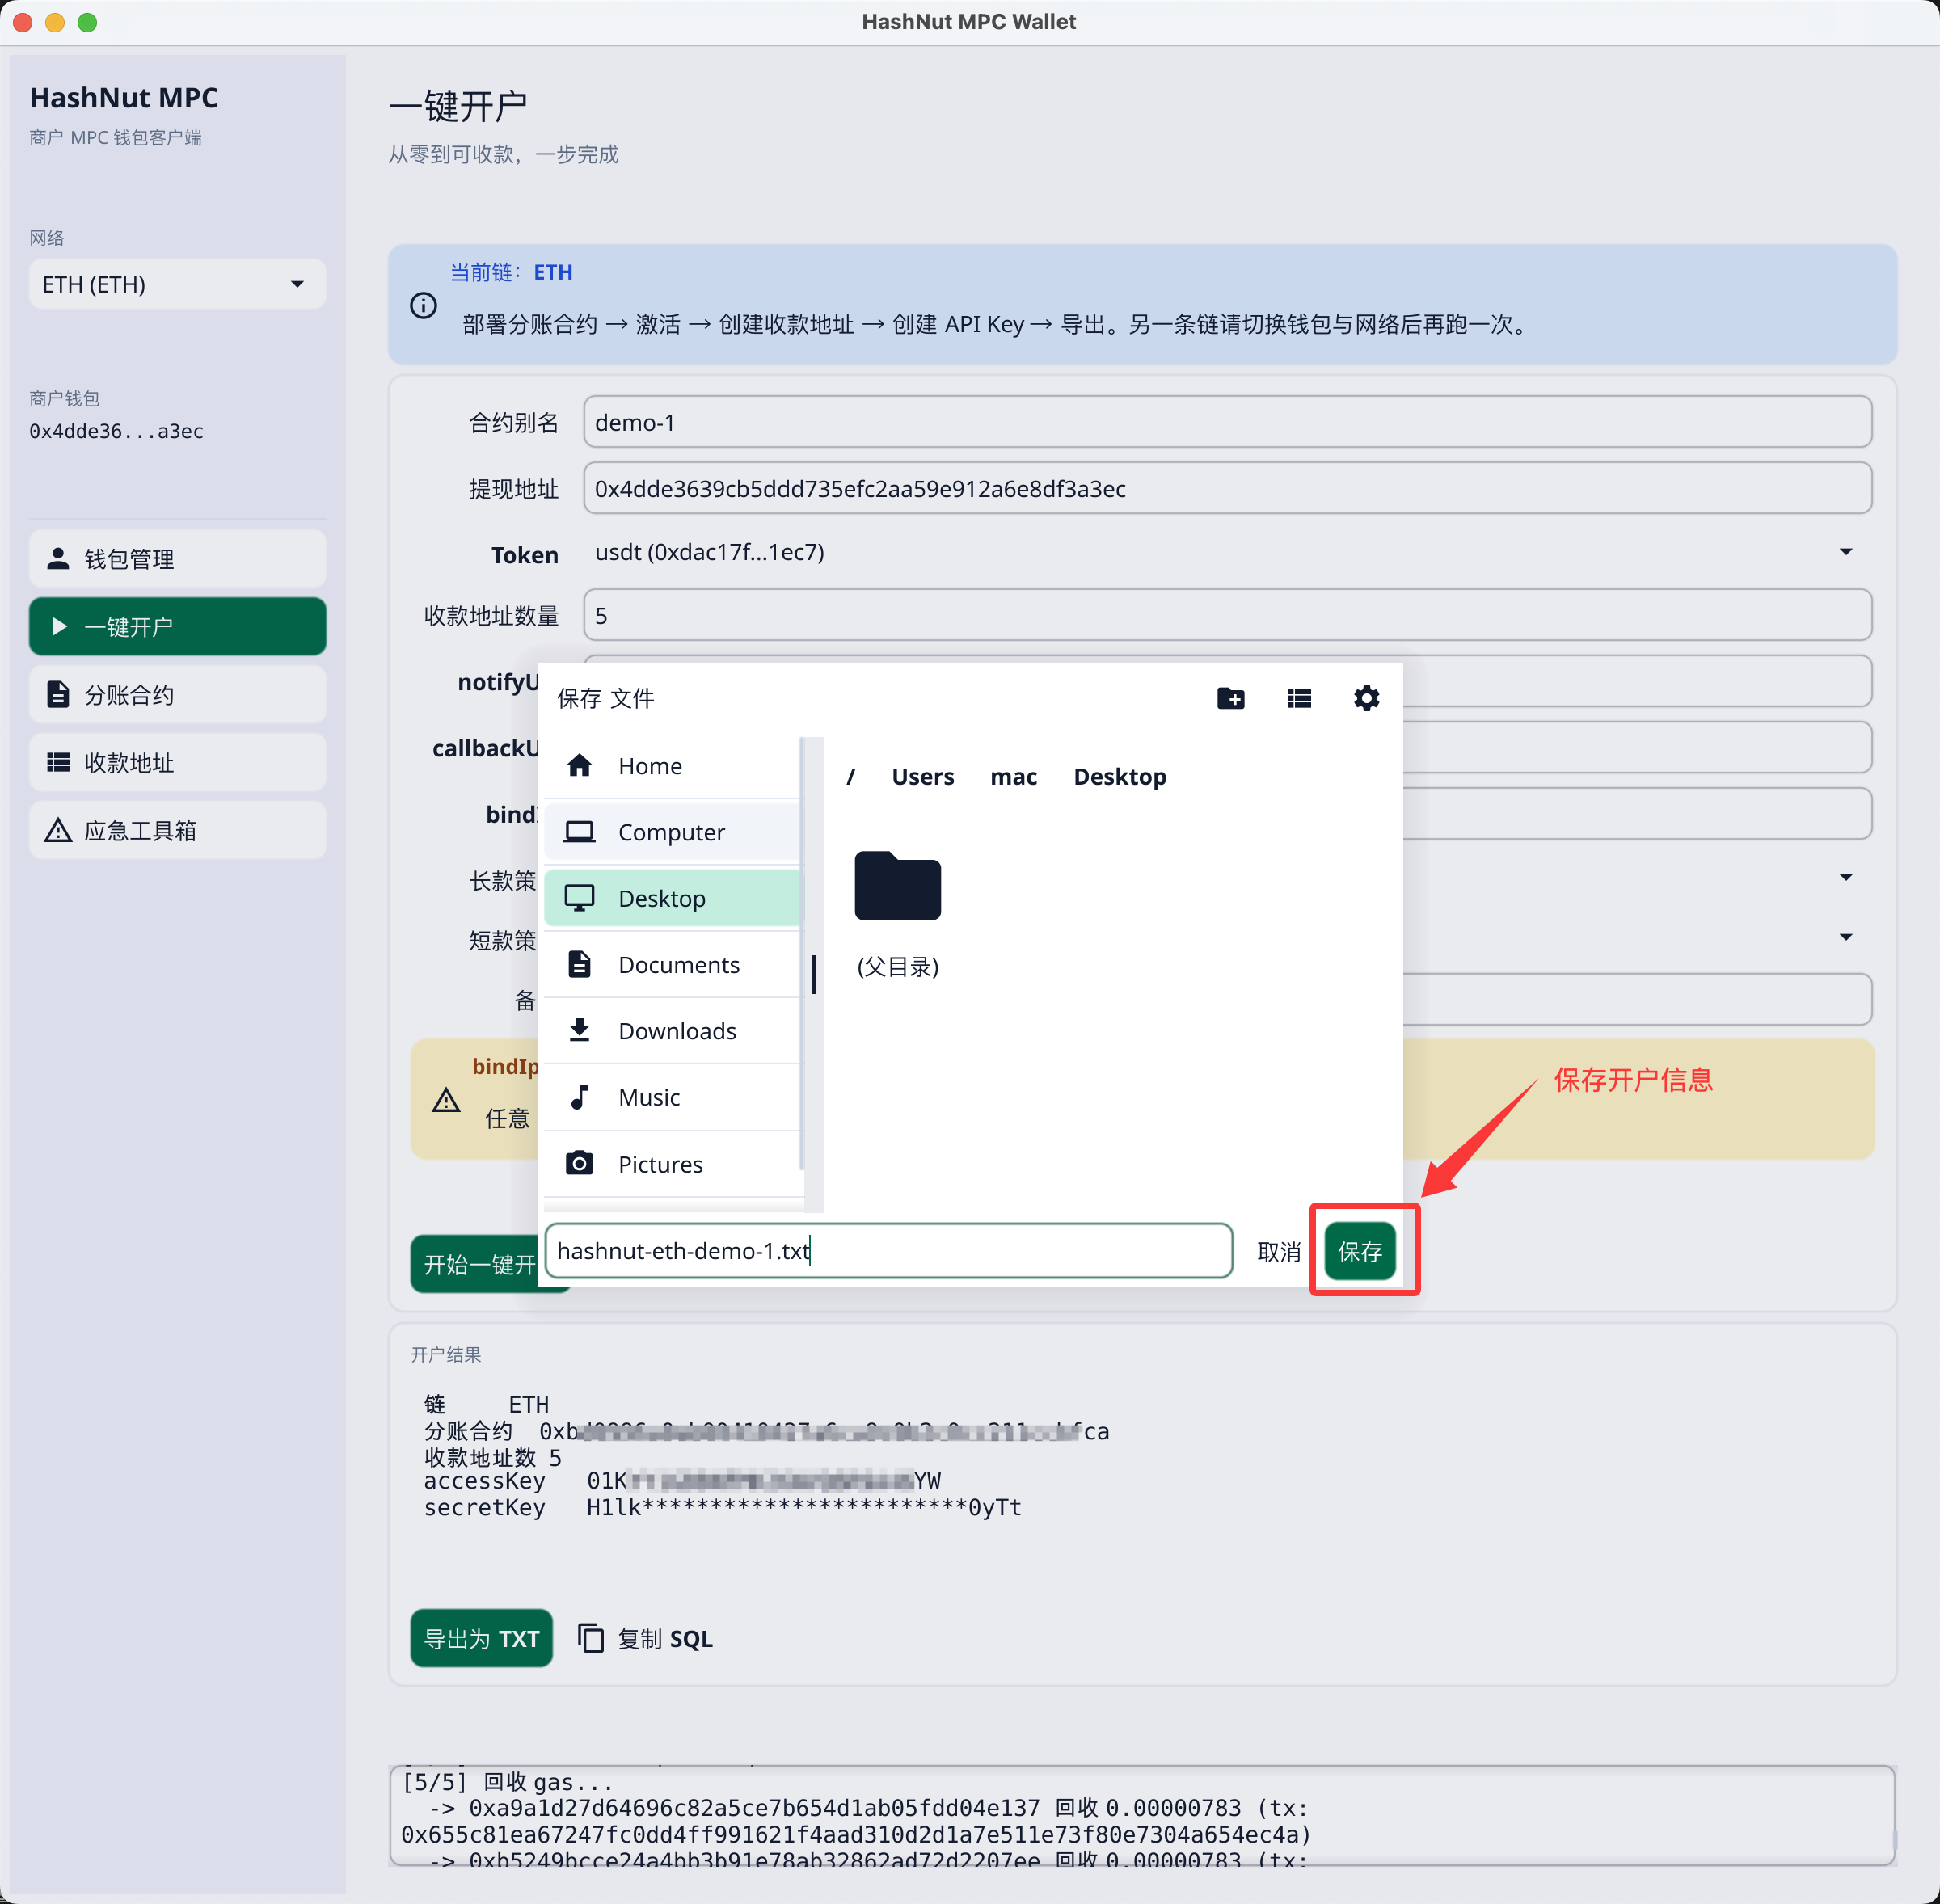Viewport: 1940px width, 1904px height.
Task: Open 一键开户 page
Action: click(x=178, y=626)
